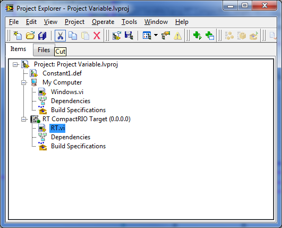Select Constant1.def in the tree
282x228 pixels.
tap(62, 73)
